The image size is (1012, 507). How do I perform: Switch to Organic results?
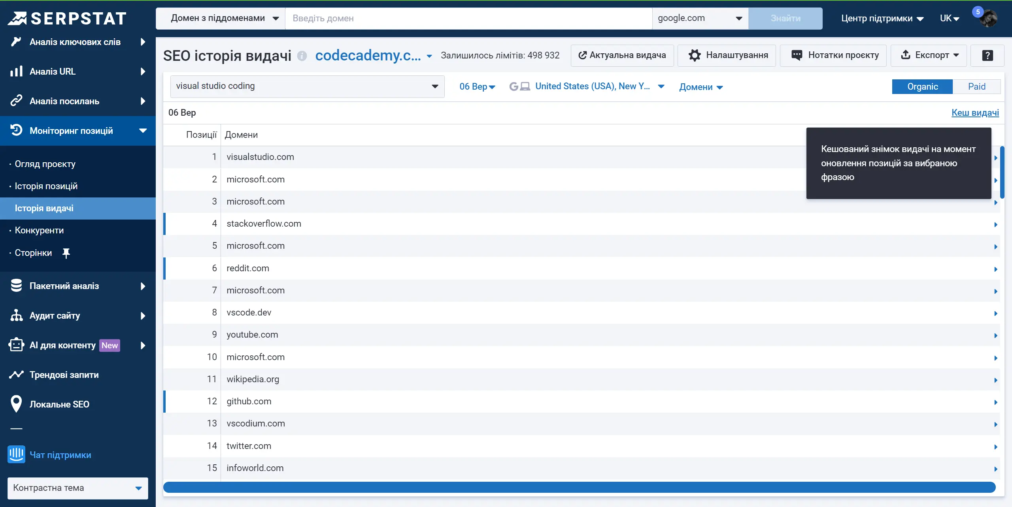(922, 86)
